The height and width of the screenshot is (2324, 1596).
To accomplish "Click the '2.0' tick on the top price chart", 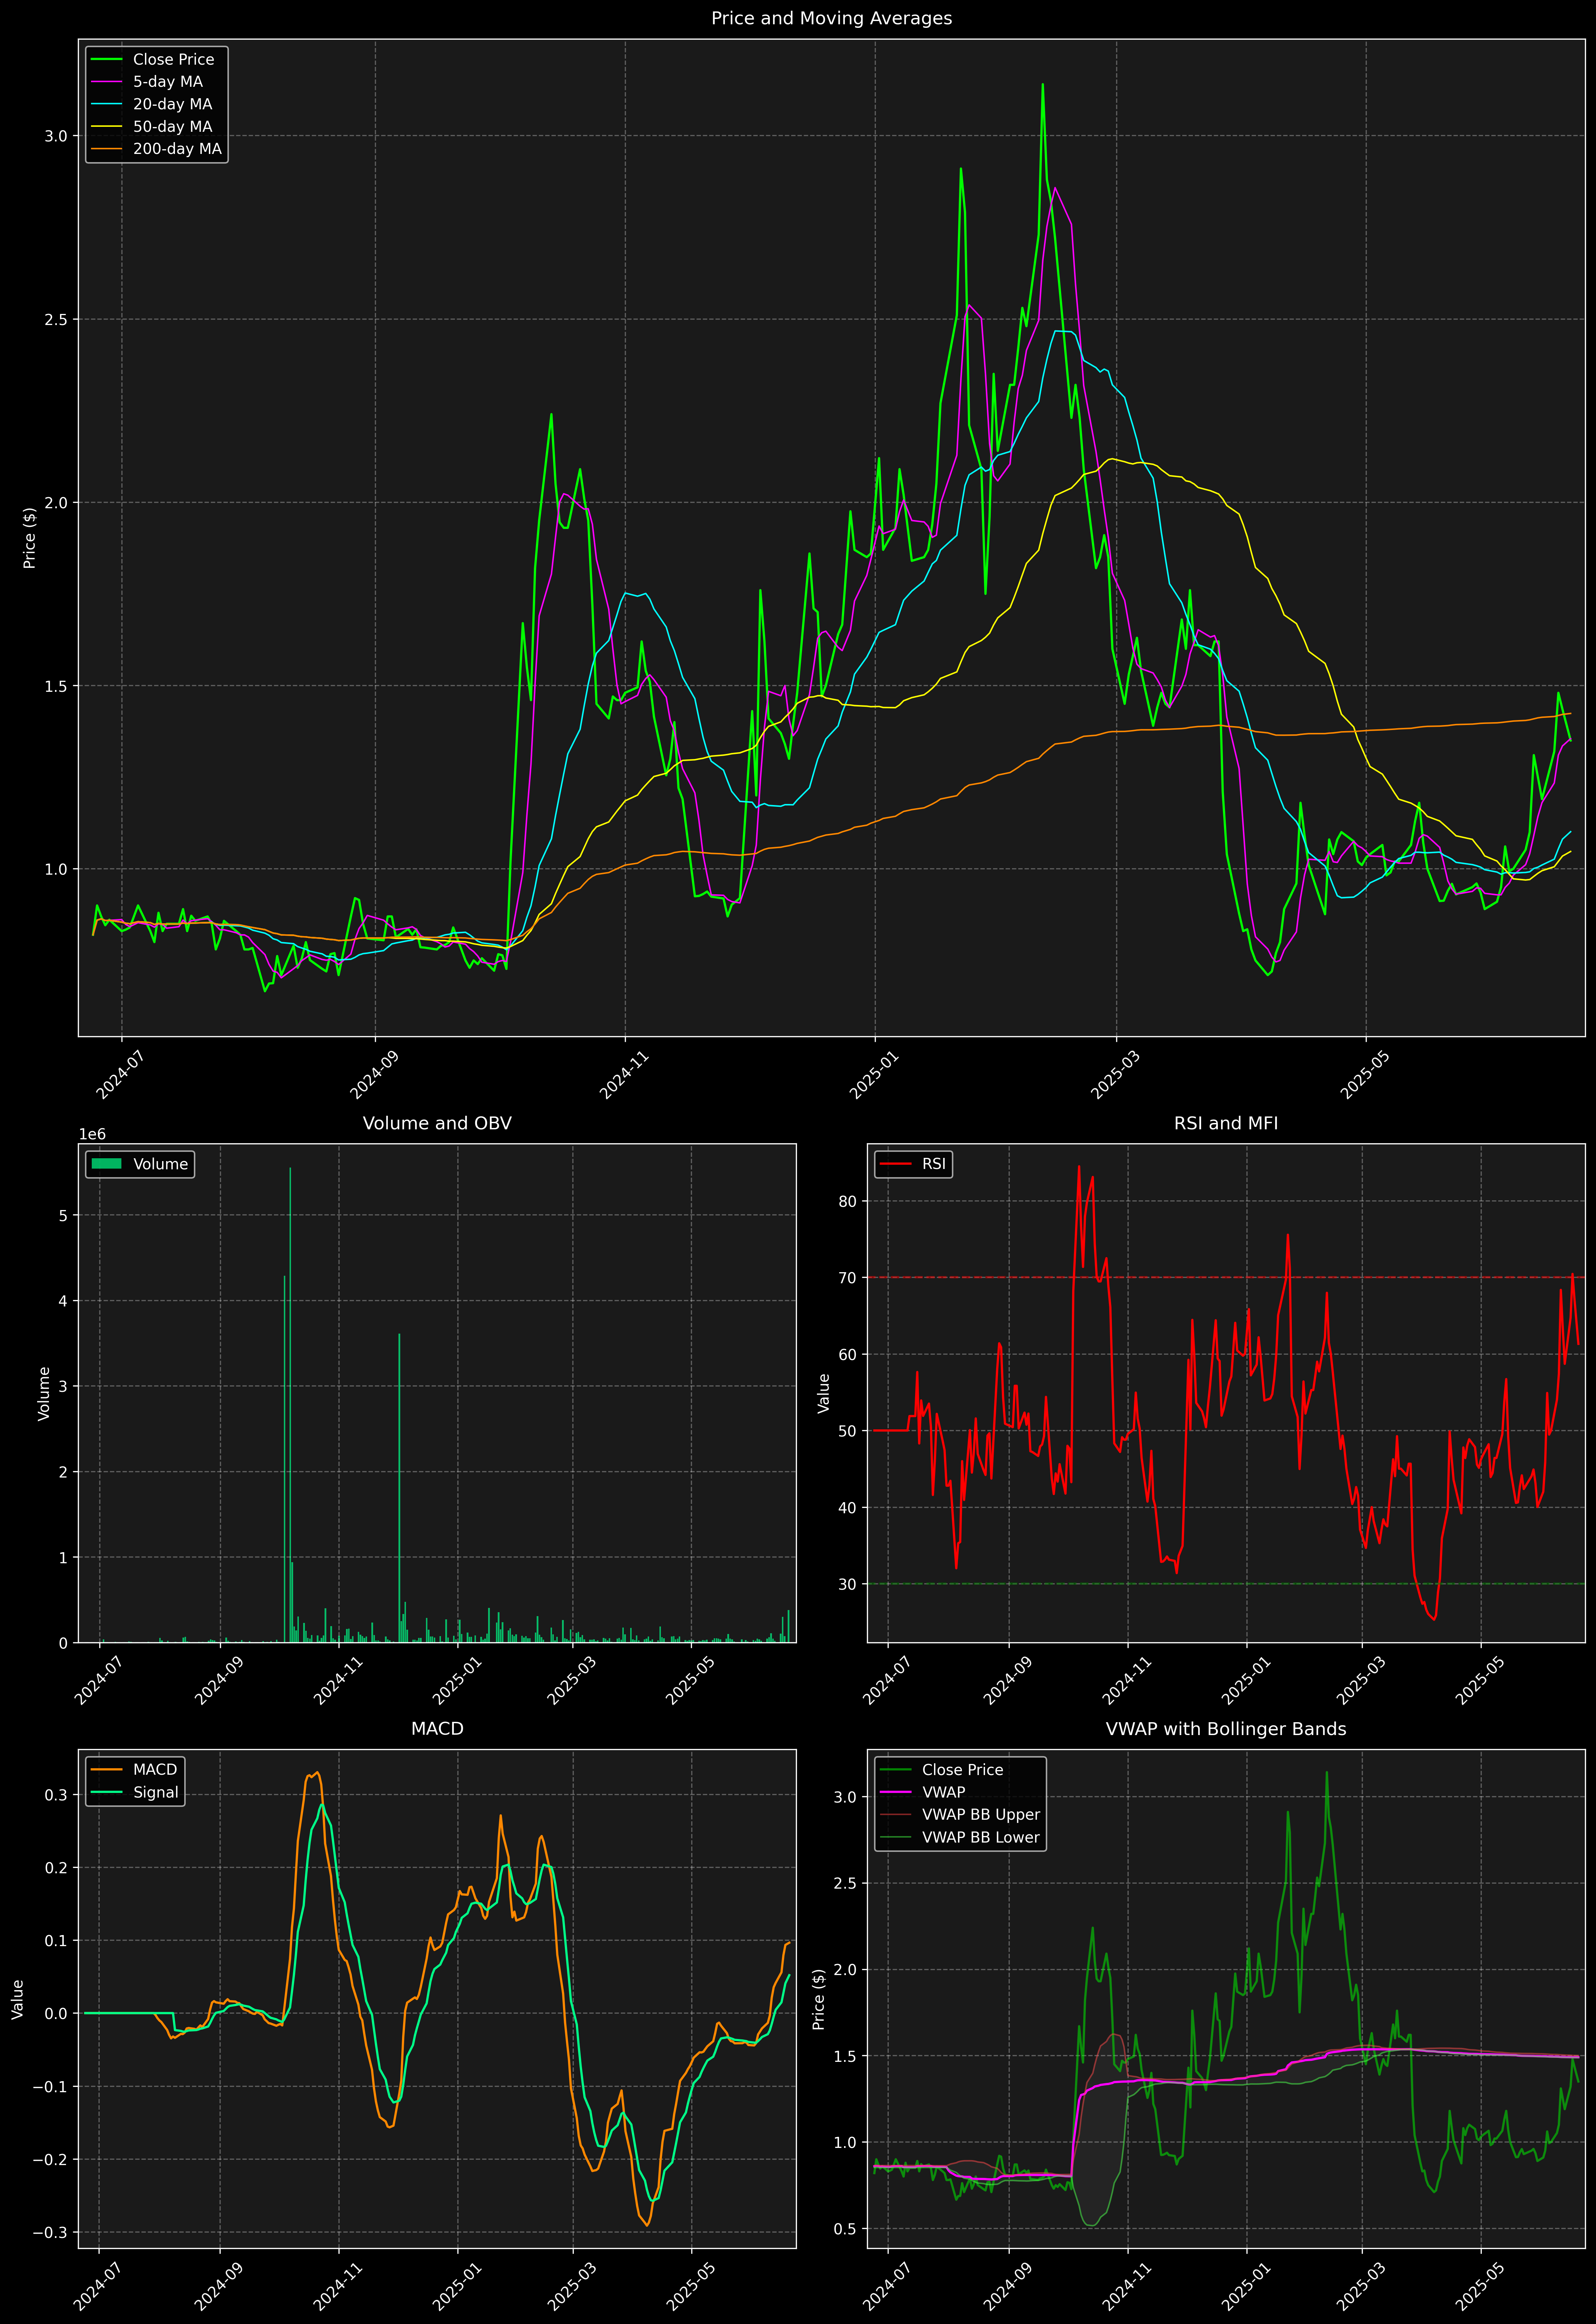I will (56, 503).
